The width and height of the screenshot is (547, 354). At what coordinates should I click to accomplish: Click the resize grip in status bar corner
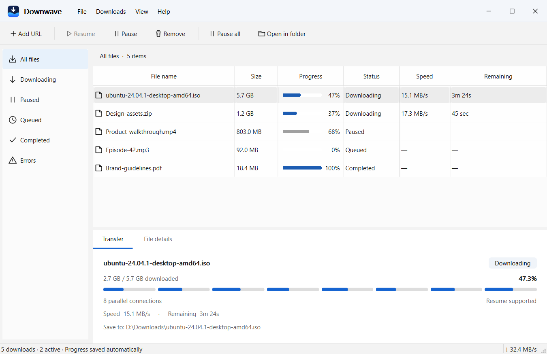tap(543, 350)
